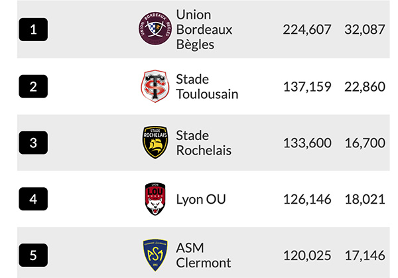This screenshot has height=278, width=398.
Task: Click the ASM Clermont yellow-blue crest
Action: tap(155, 255)
